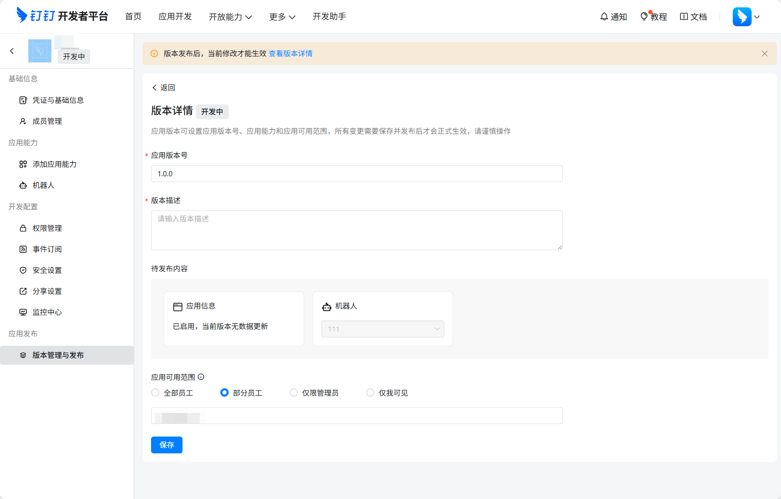Open the security settings shield icon

(x=23, y=270)
